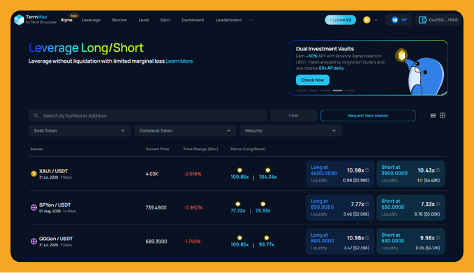The height and width of the screenshot is (273, 474).
Task: Focus the Search by Symbol or Address field
Action: [x=147, y=115]
